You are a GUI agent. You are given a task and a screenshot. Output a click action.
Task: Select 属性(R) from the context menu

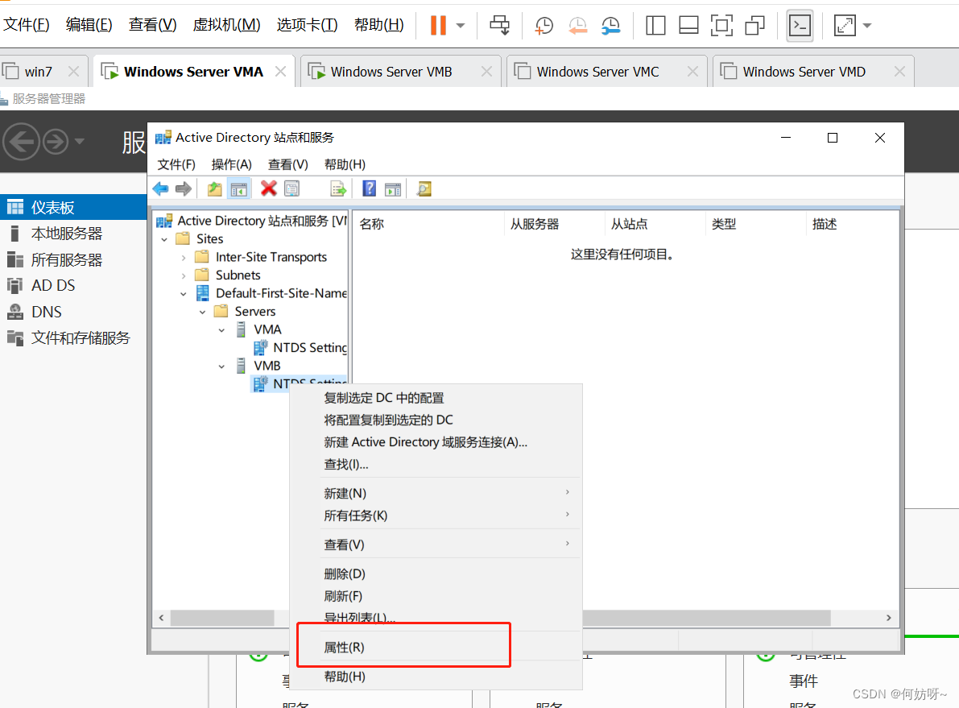344,648
